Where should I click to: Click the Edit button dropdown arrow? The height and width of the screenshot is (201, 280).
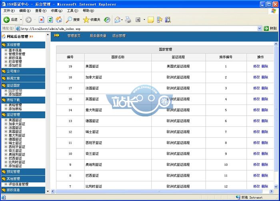144,20
